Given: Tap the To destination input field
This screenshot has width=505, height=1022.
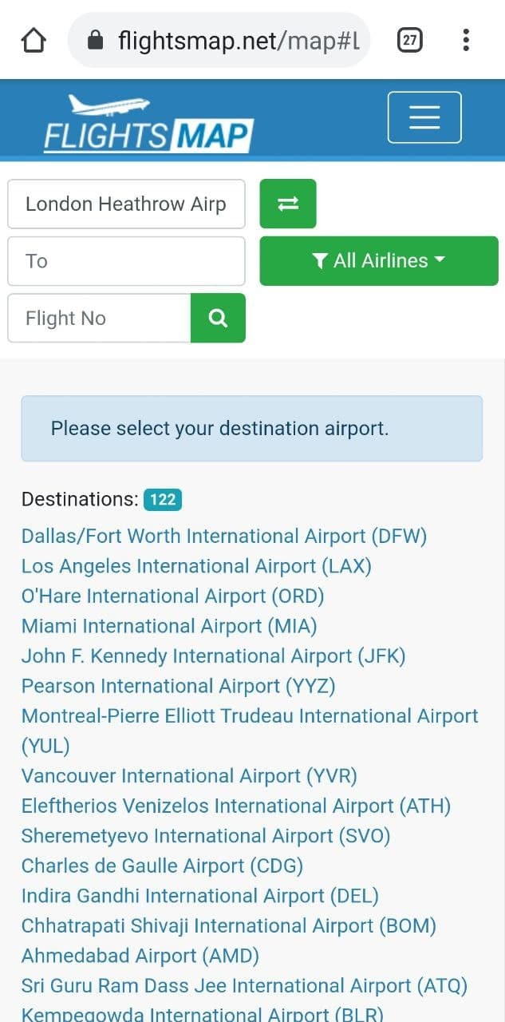Looking at the screenshot, I should pos(126,261).
